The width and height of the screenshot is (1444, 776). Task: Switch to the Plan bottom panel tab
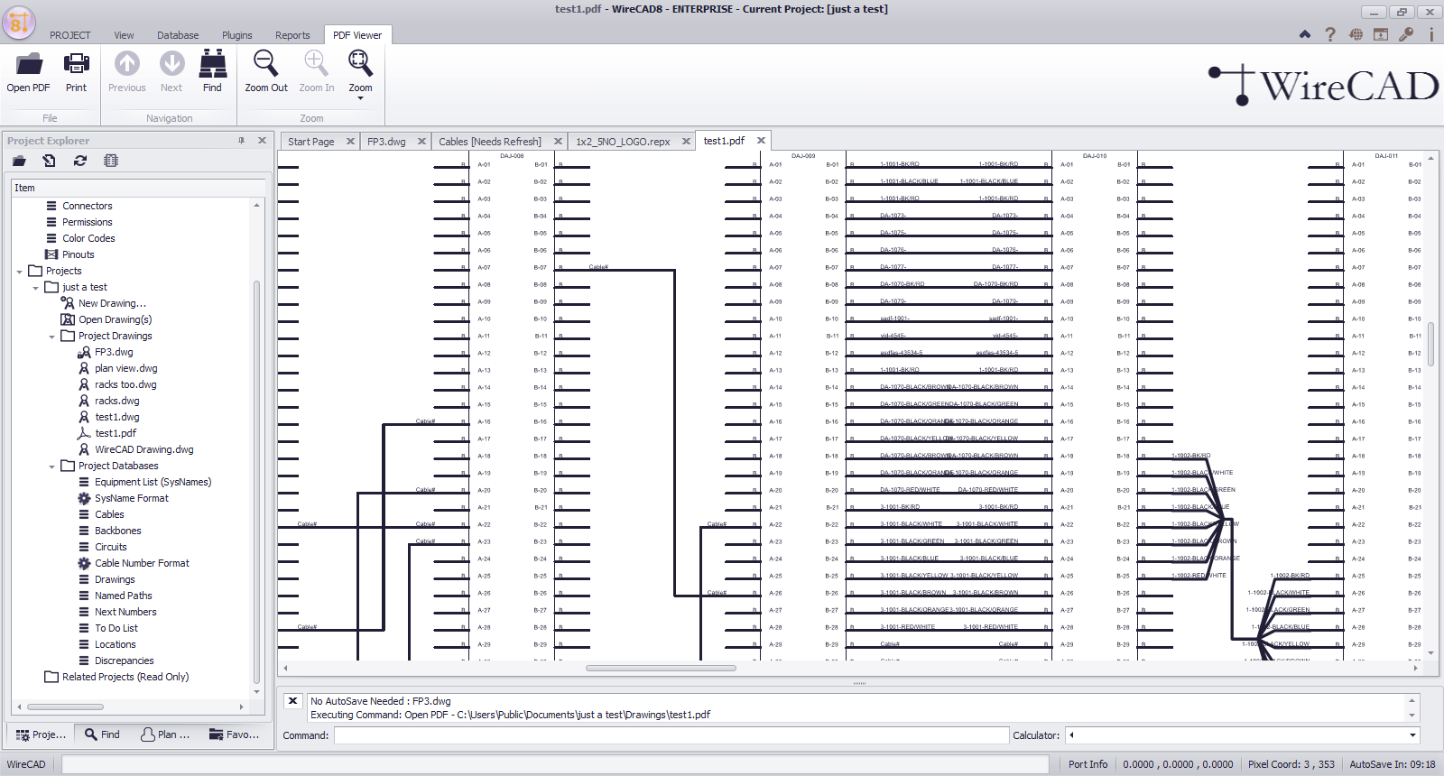coord(165,734)
